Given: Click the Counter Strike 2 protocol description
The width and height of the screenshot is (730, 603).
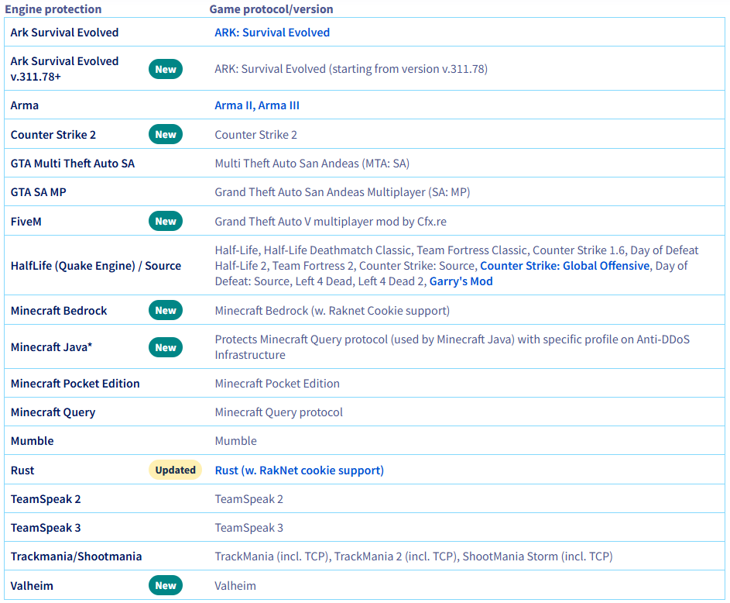Looking at the screenshot, I should coord(255,135).
